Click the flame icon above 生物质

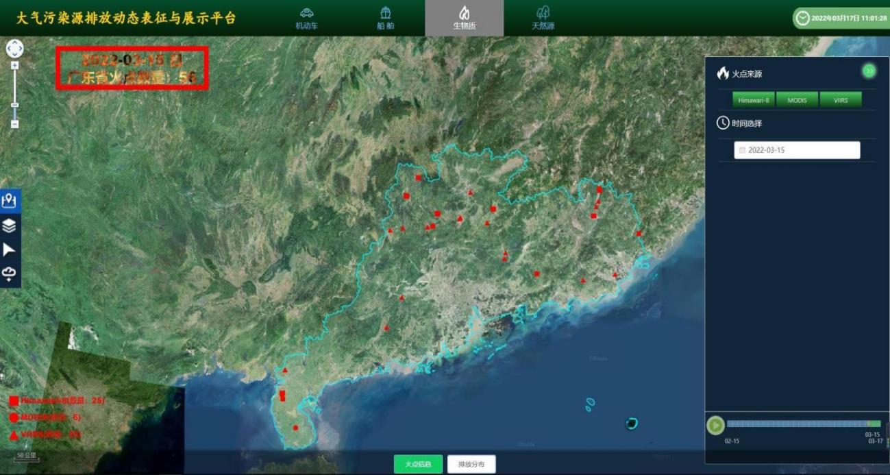pos(464,12)
